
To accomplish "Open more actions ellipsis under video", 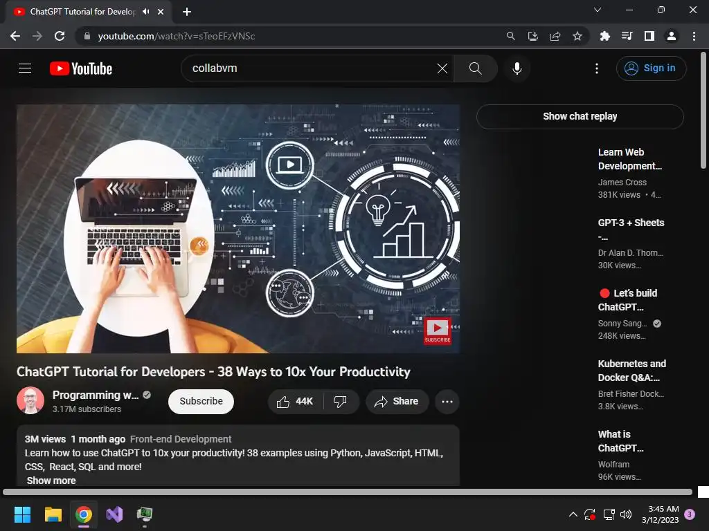I will click(447, 402).
